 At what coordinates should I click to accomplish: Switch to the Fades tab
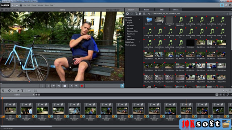click(x=146, y=10)
